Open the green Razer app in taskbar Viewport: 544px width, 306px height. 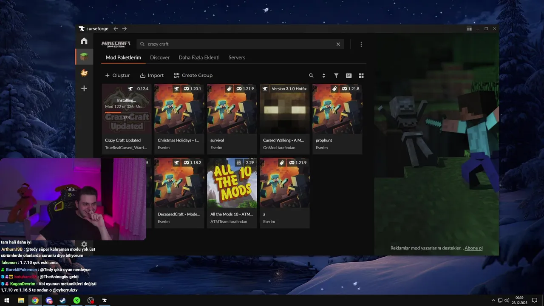pyautogui.click(x=76, y=300)
